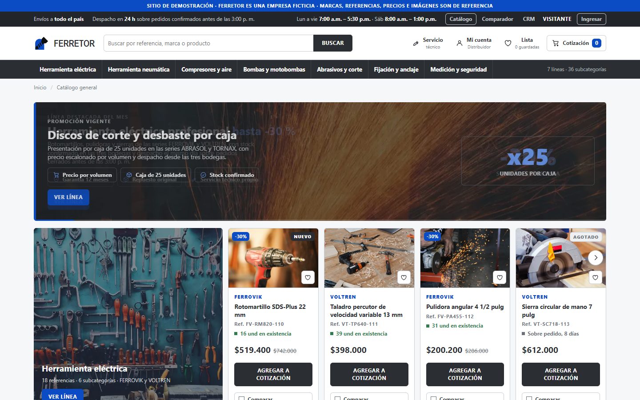Click the Rotomartillo SDS-Plus 22 mm title
Viewport: 640px width, 400px height.
click(270, 311)
